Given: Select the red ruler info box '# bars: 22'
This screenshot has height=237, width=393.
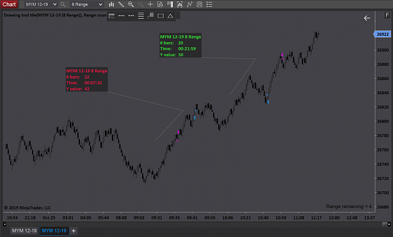Looking at the screenshot, I should pyautogui.click(x=87, y=80).
